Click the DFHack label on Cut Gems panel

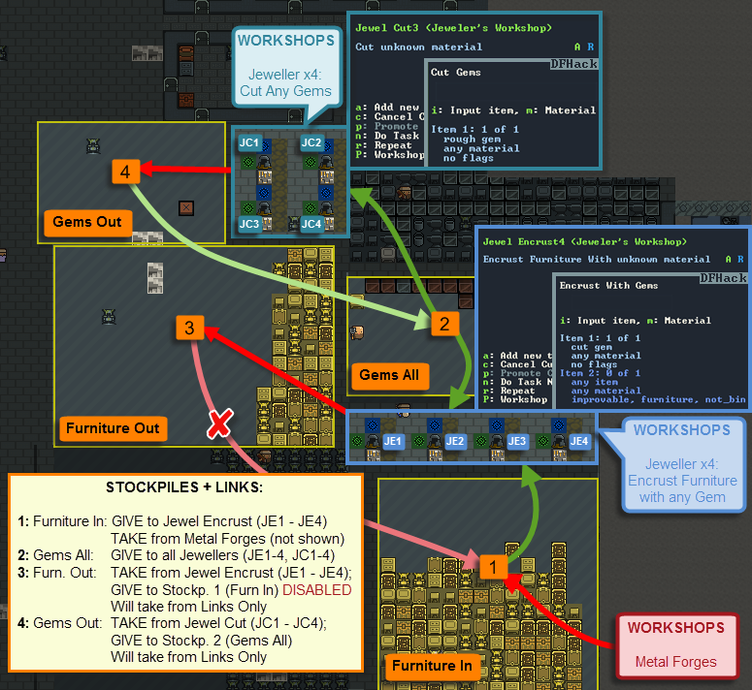(573, 64)
